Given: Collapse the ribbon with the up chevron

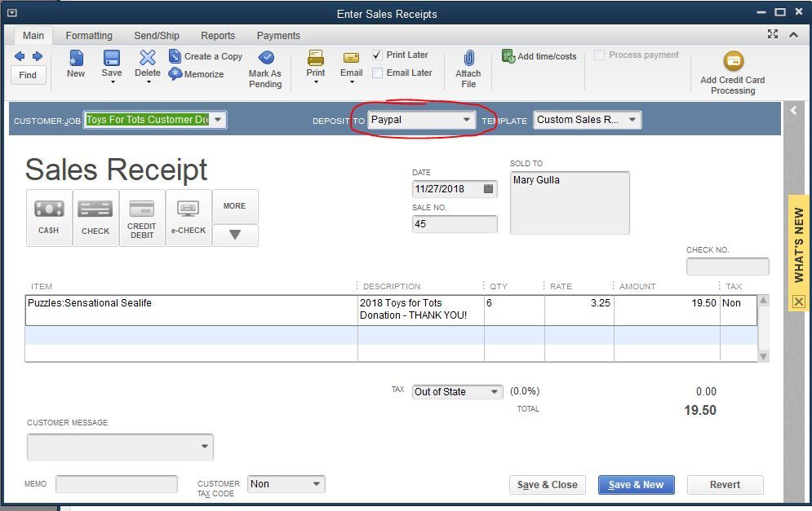Looking at the screenshot, I should point(793,35).
